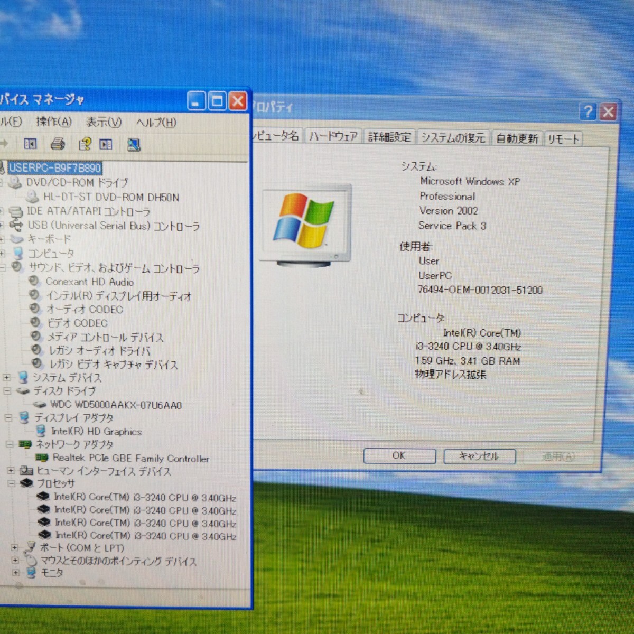Collapse the ディスプレイ アダプタ node

tap(8, 418)
